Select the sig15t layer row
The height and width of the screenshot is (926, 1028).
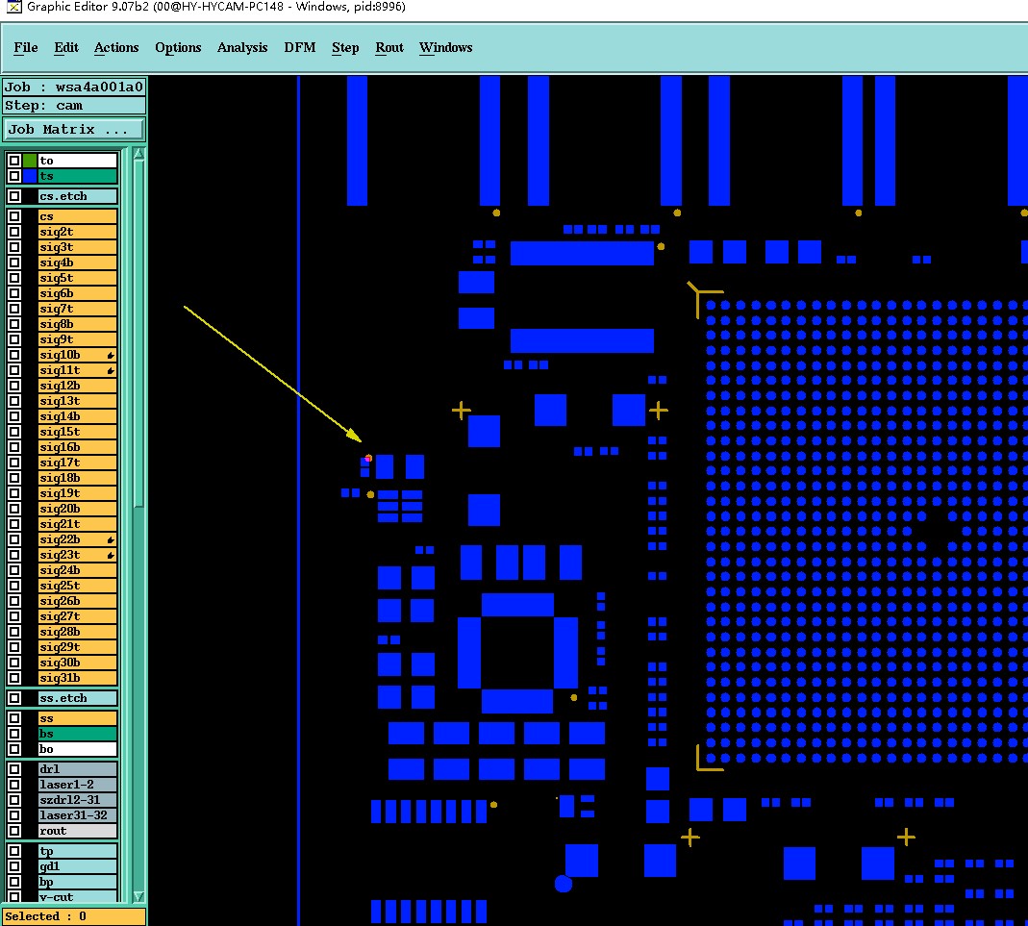pyautogui.click(x=77, y=432)
